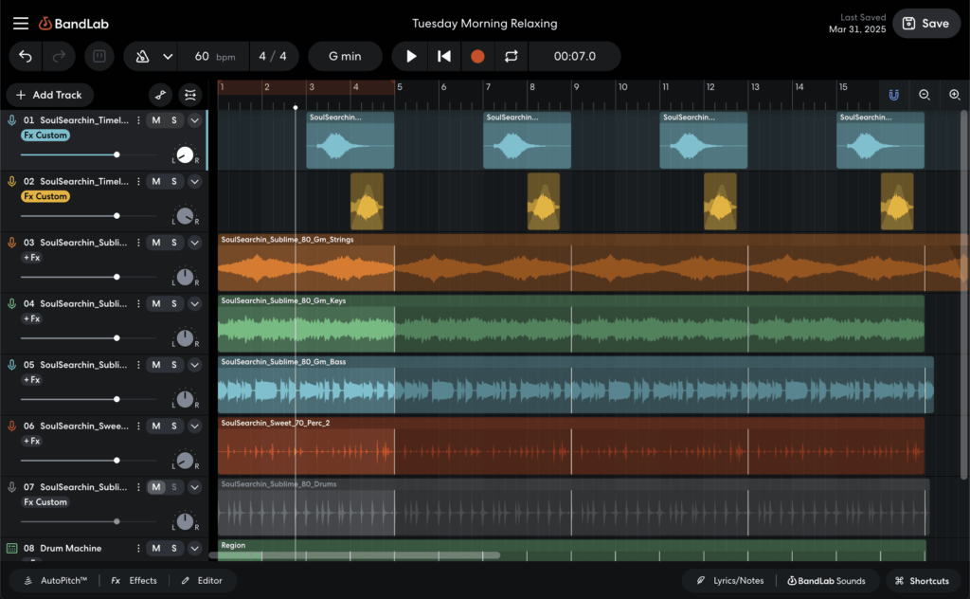Open BandLab Sounds browser
Screen dimensions: 970x599
[826, 581]
